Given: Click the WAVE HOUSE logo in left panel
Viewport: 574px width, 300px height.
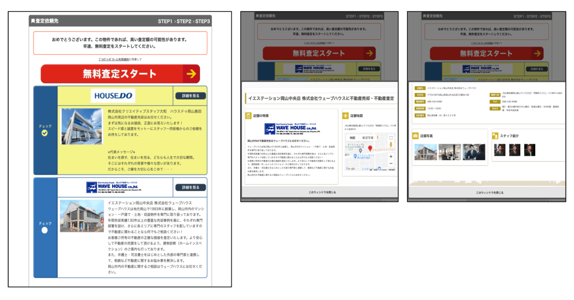Looking at the screenshot, I should [114, 187].
